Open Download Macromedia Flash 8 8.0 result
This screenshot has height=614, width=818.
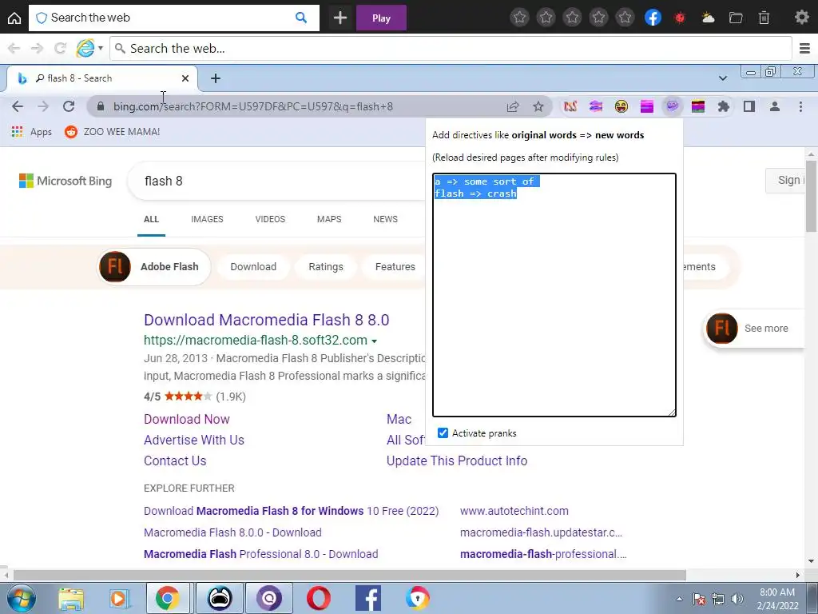[x=267, y=320]
